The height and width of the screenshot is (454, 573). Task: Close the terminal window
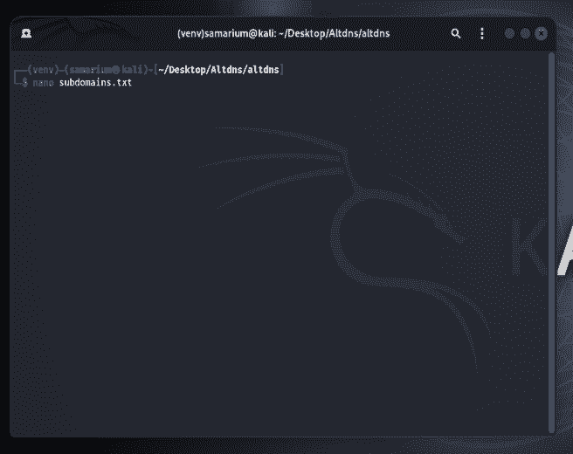point(542,33)
